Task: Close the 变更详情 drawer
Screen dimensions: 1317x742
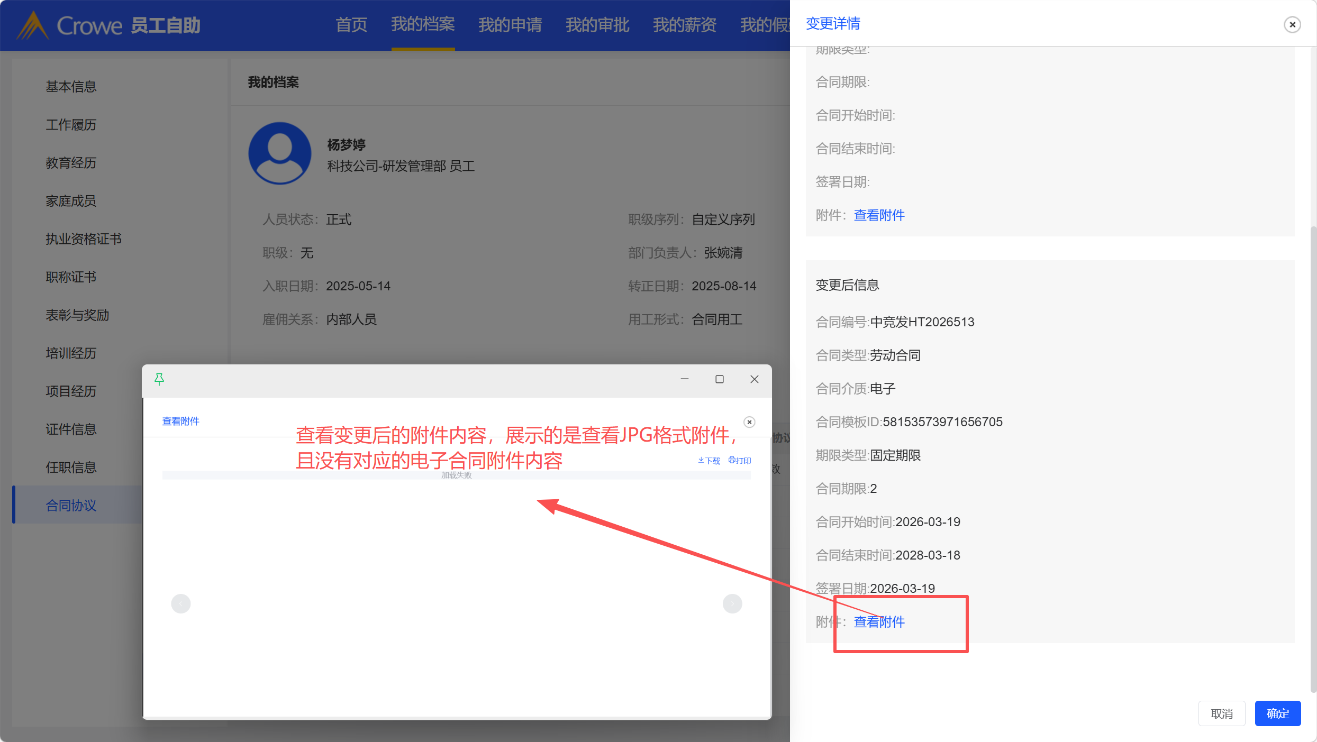Action: [x=1292, y=24]
